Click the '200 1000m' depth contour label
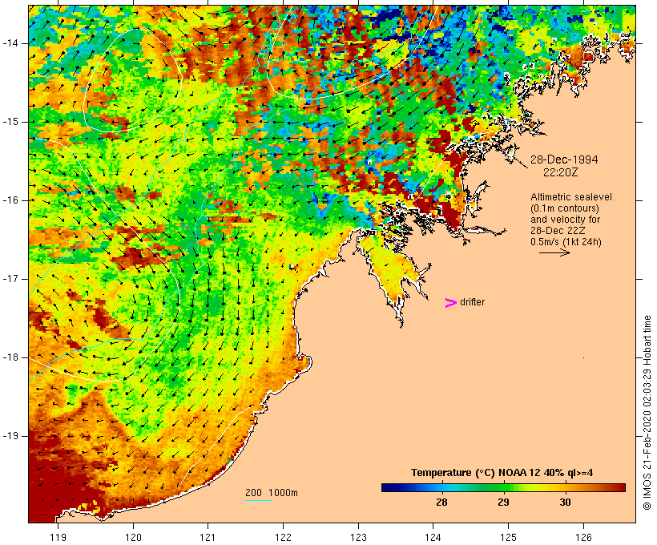The width and height of the screenshot is (657, 545). coord(272,493)
